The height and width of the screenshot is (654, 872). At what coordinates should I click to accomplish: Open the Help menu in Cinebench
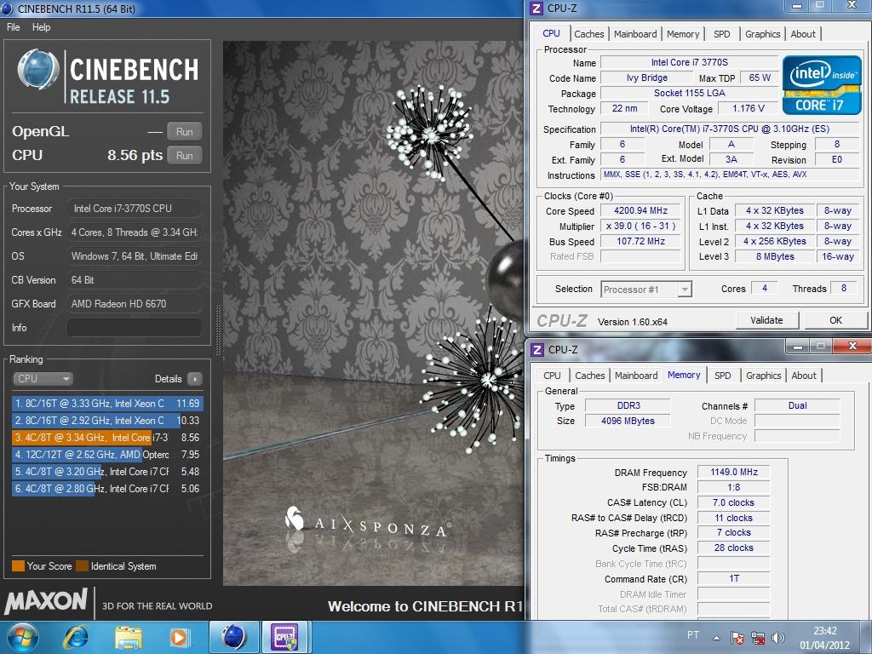(x=41, y=26)
